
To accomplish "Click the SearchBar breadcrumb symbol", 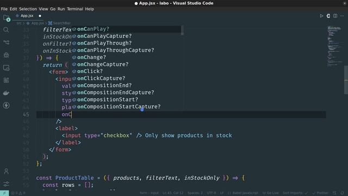I will coord(59,23).
